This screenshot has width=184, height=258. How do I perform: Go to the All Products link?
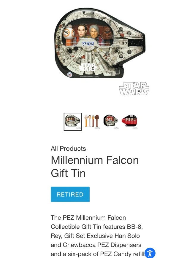point(68,149)
